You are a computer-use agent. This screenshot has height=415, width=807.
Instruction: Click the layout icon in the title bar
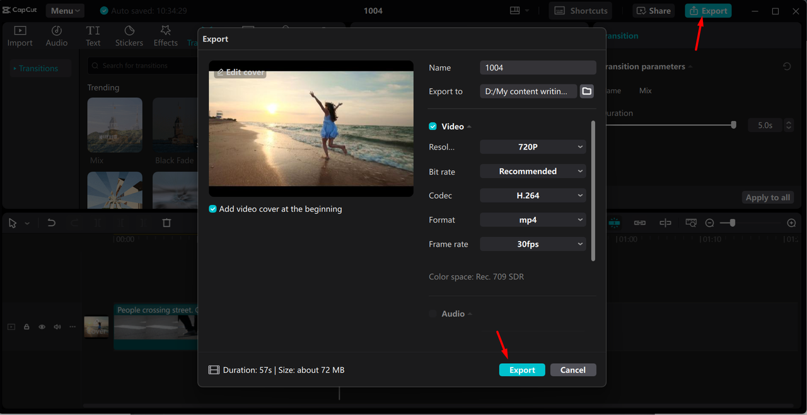514,11
